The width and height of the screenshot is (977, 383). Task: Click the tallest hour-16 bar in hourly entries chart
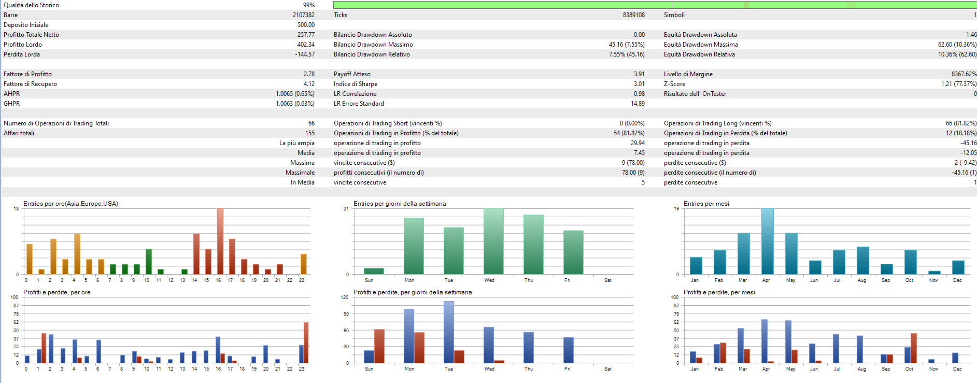pyautogui.click(x=220, y=242)
